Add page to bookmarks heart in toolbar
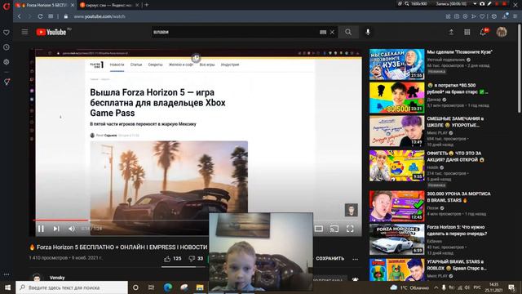The height and width of the screenshot is (294, 522). coord(482,16)
